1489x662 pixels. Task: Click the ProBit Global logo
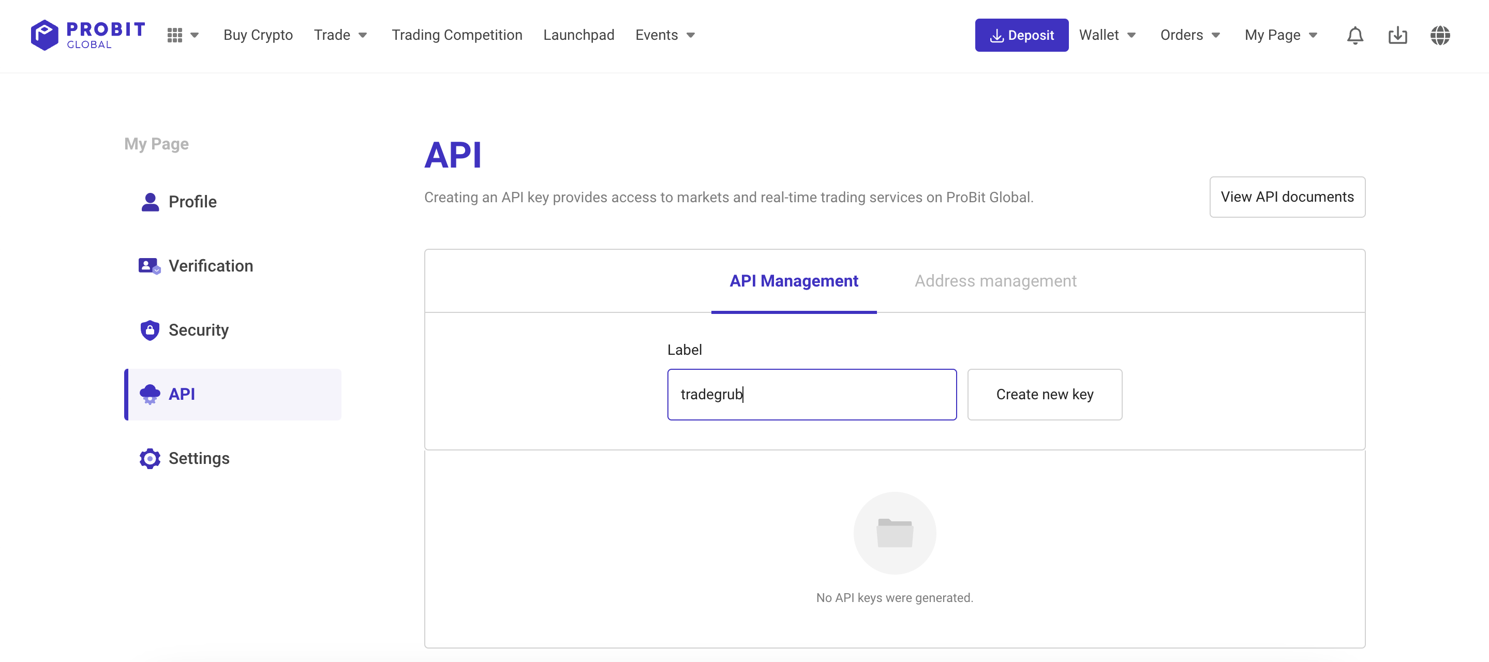(87, 35)
